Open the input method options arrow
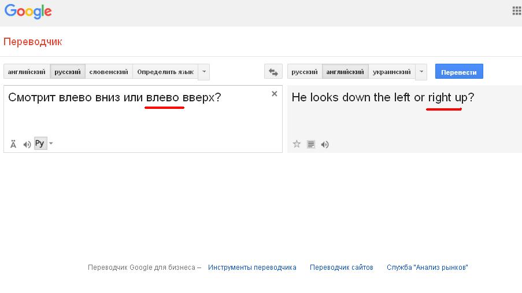The width and height of the screenshot is (522, 293). [51, 144]
